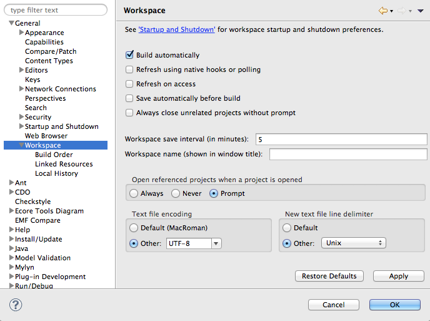The image size is (430, 321).
Task: Open the Unix line delimiter dropdown
Action: tap(354, 243)
